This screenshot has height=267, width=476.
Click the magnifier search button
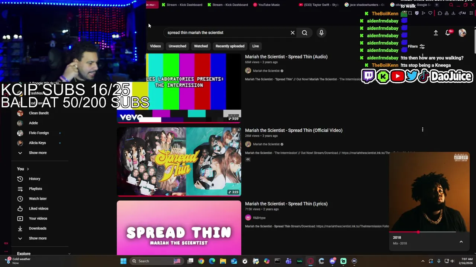(x=305, y=33)
